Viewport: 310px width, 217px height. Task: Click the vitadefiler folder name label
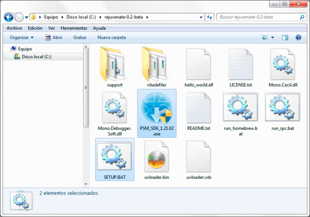click(x=157, y=85)
